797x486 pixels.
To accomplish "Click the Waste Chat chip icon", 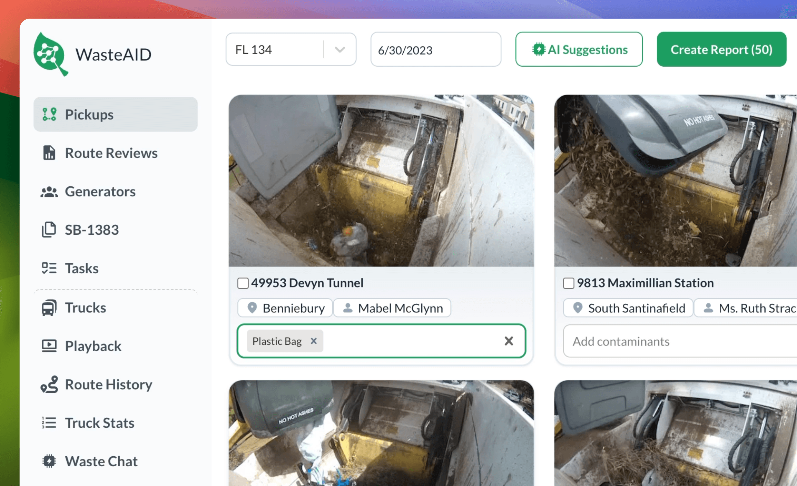I will [49, 461].
